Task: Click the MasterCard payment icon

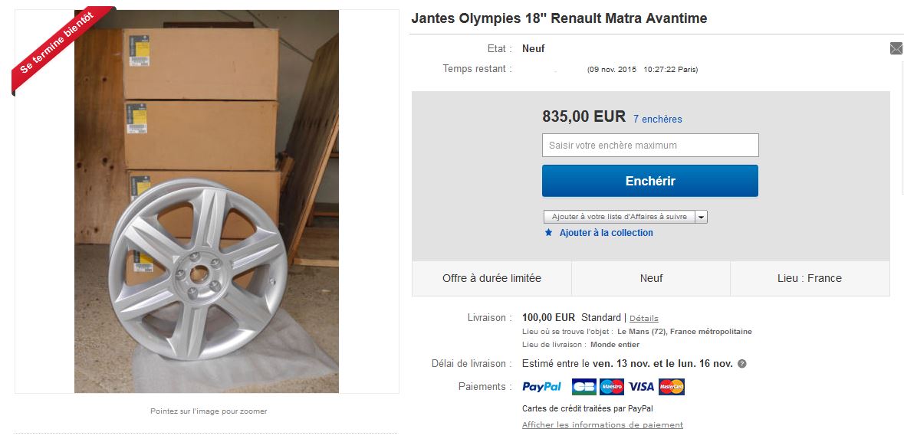Action: tap(671, 387)
